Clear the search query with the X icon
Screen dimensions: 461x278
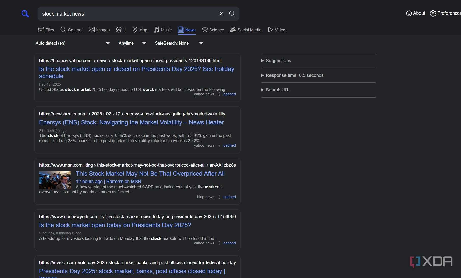coord(221,14)
